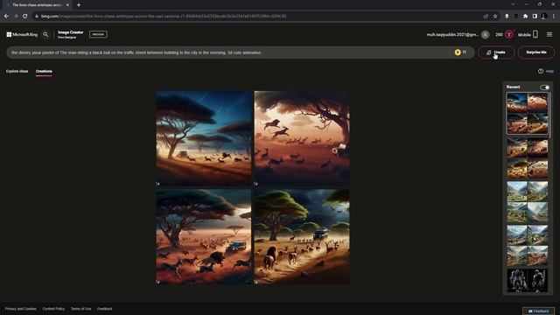Viewport: 560px width, 315px height.
Task: Open browser extensions puzzle icon
Action: click(x=525, y=16)
